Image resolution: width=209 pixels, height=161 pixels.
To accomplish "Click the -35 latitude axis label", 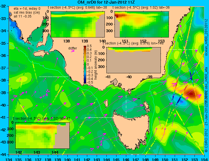I will [3, 43].
